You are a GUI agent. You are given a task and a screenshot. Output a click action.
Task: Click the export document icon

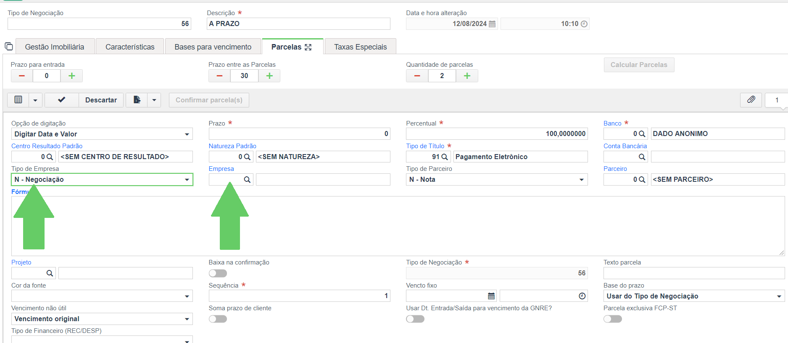(137, 100)
